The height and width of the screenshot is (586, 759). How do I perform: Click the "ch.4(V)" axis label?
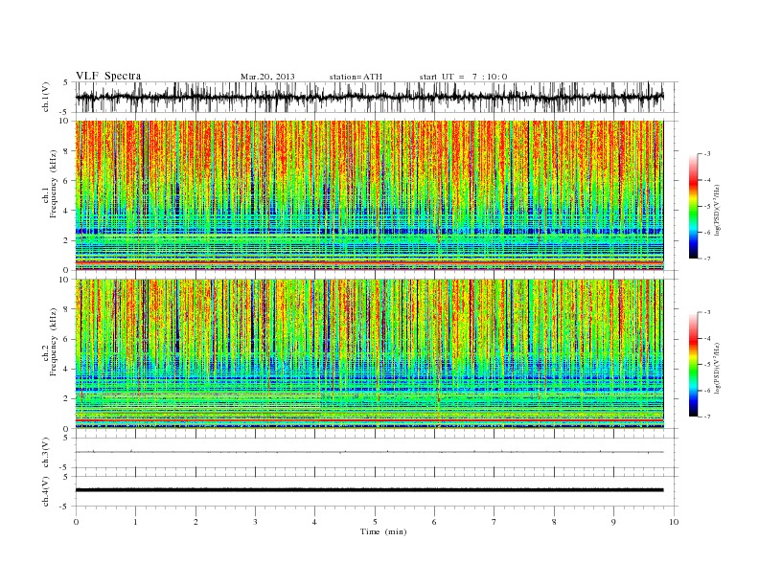coord(46,491)
